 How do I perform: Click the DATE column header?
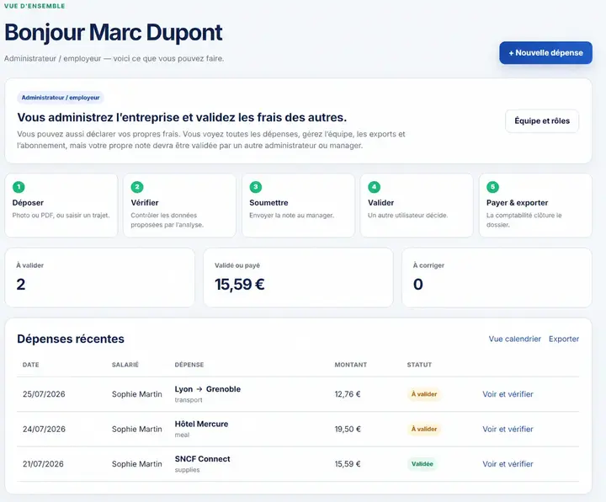(x=30, y=365)
